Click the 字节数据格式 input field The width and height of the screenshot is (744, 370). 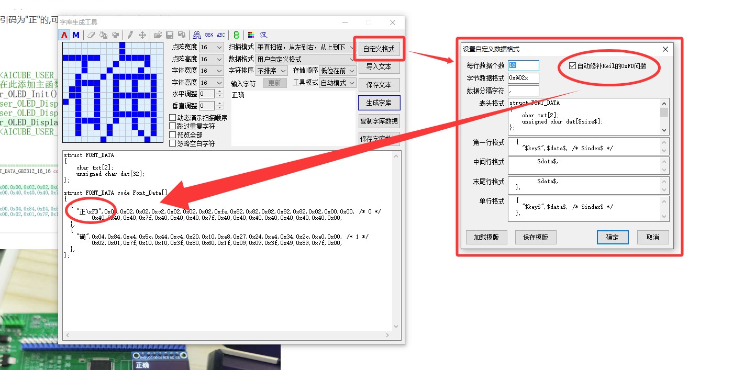click(523, 78)
